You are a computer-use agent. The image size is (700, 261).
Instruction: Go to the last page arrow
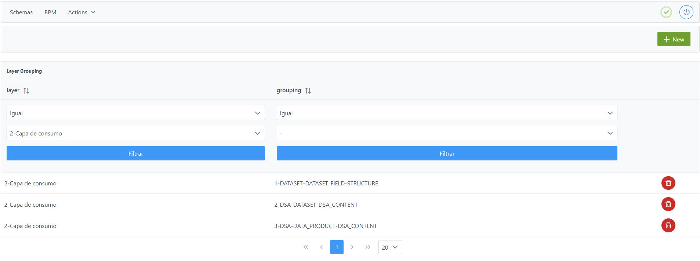coord(367,247)
